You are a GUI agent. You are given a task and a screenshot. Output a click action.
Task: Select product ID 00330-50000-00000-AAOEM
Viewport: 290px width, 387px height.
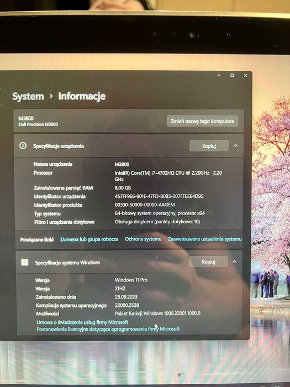[x=145, y=205]
